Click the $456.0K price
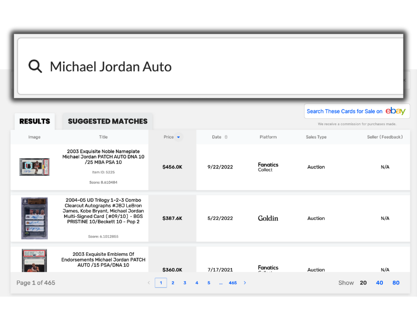The image size is (417, 315). click(173, 167)
